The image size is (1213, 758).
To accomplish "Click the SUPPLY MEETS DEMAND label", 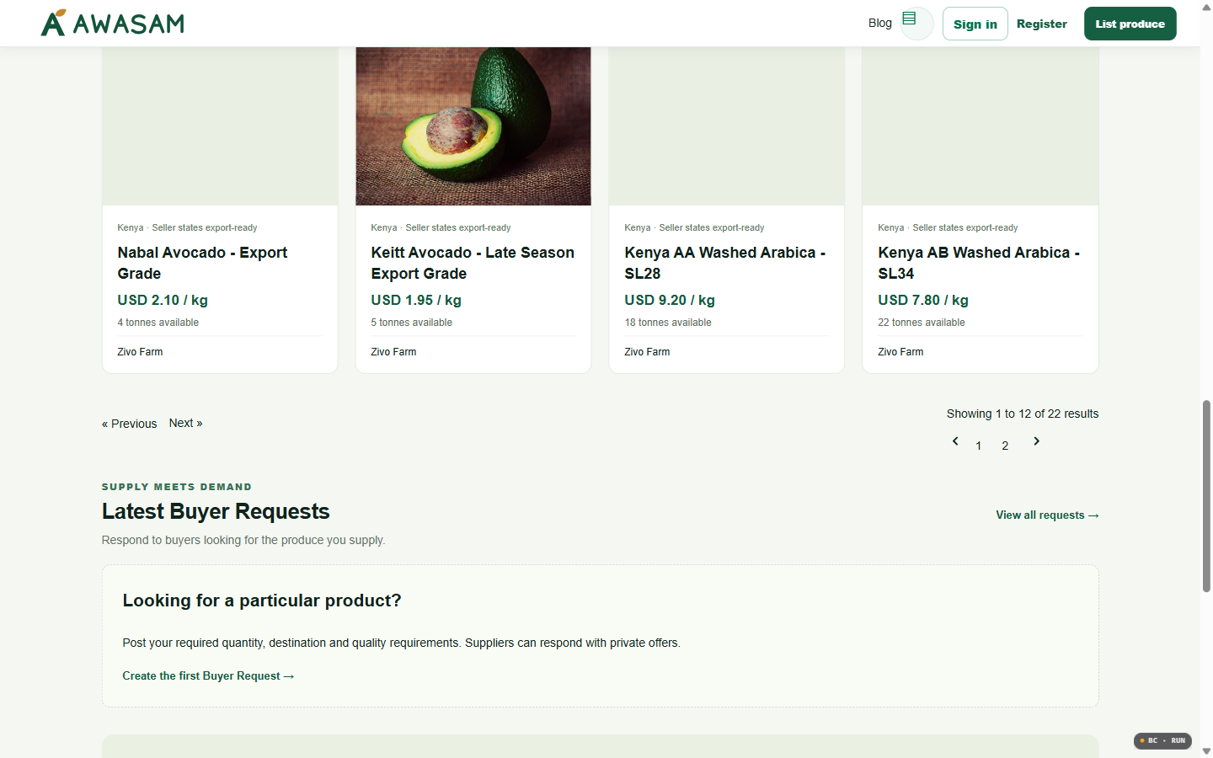I will point(177,487).
